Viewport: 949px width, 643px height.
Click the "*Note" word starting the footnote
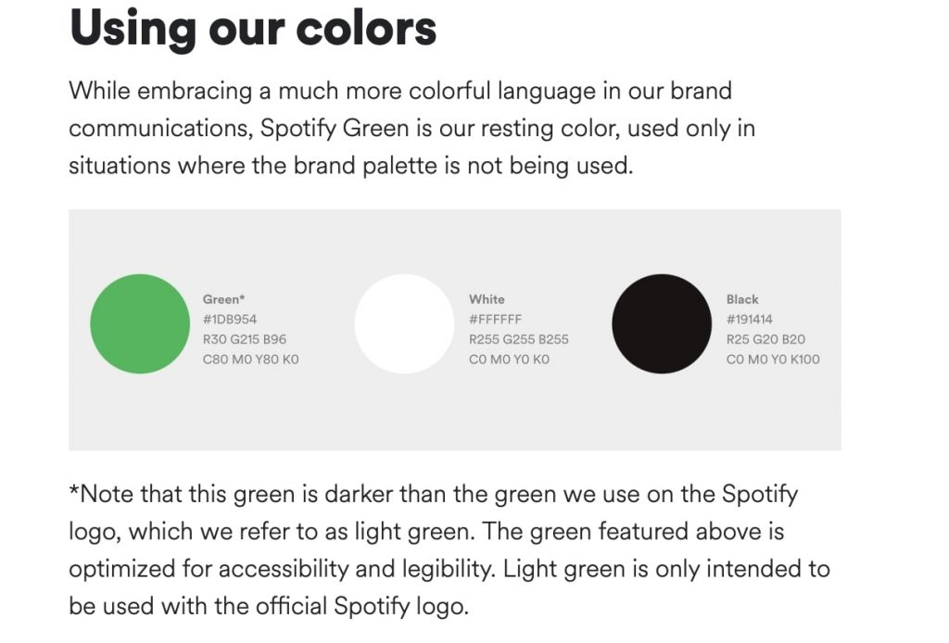(100, 494)
